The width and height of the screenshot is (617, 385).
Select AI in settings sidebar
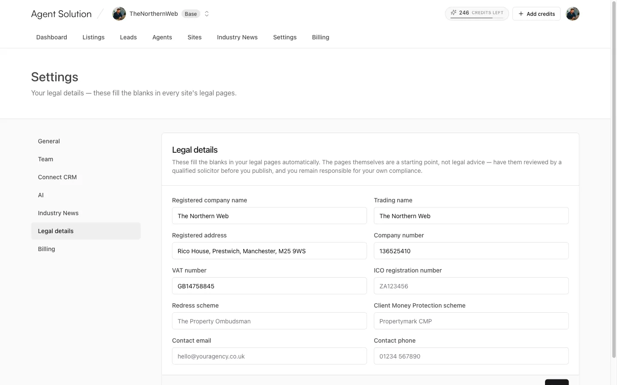[x=86, y=195]
